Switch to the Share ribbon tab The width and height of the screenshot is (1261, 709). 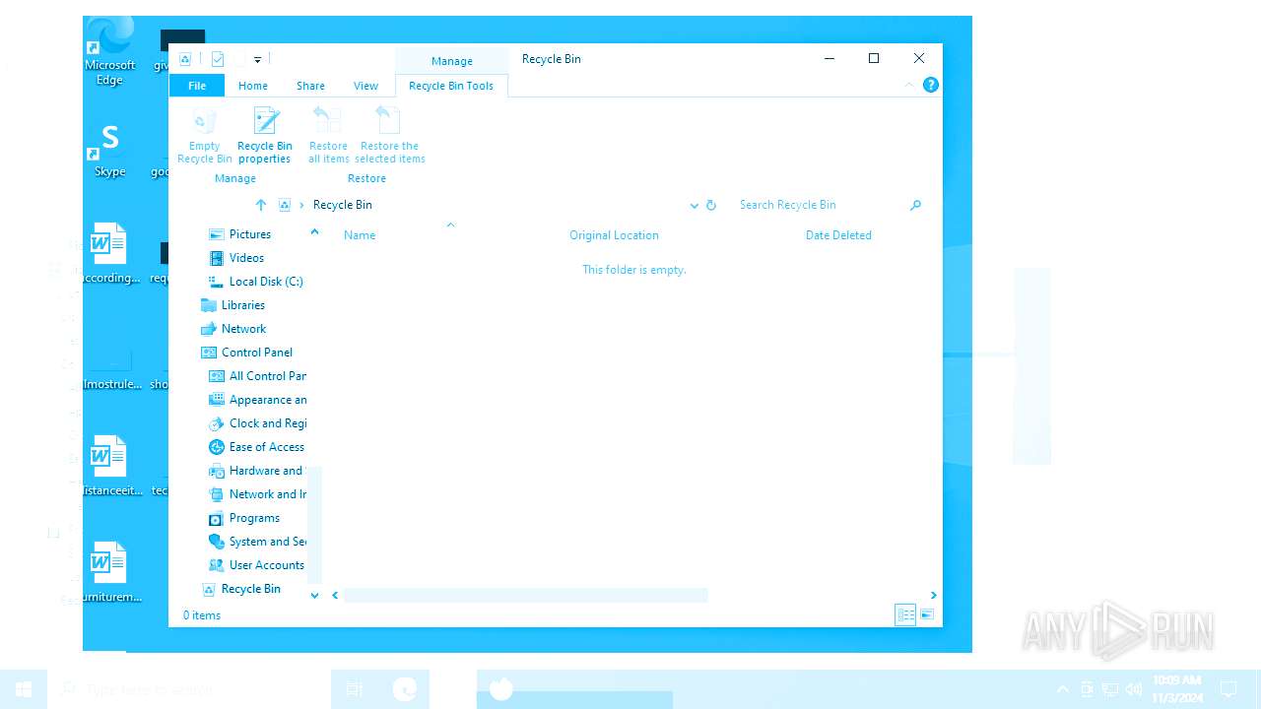[x=310, y=86]
